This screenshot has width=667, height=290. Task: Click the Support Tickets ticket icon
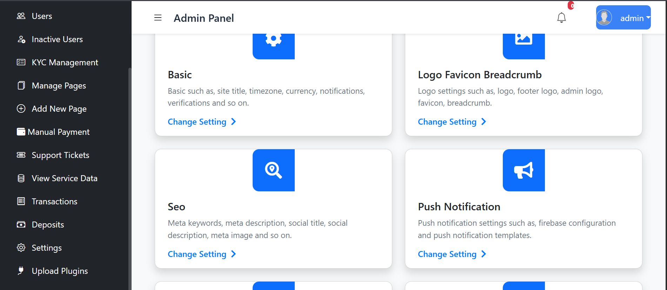[21, 155]
